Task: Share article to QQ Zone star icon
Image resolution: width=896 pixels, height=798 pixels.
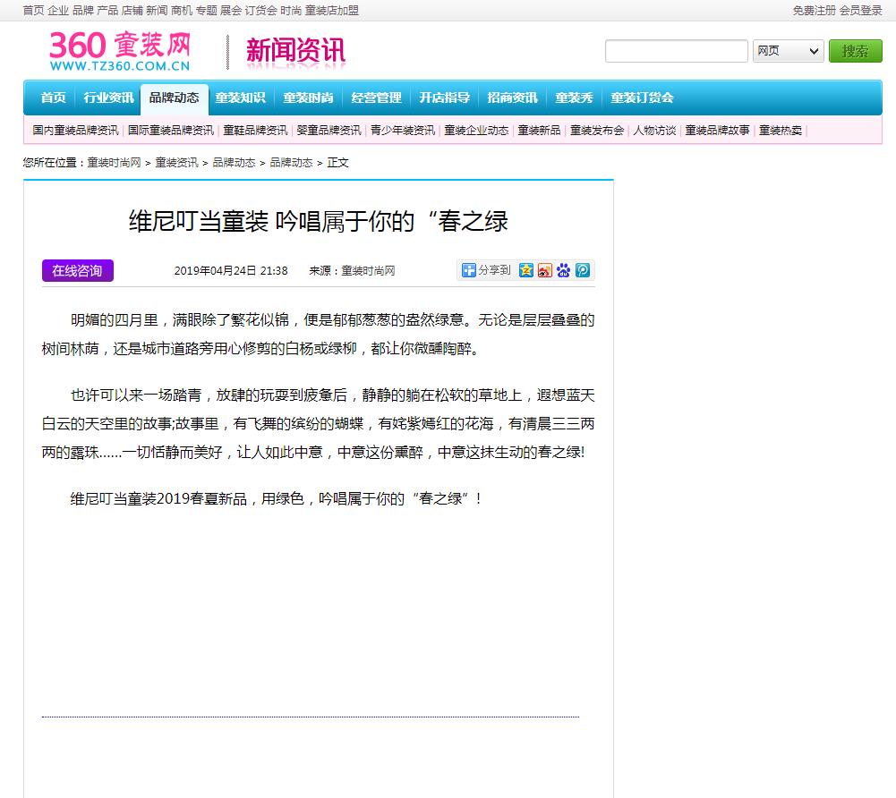Action: tap(525, 270)
